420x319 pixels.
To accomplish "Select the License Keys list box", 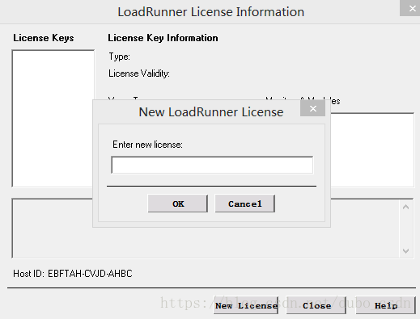I will (x=53, y=119).
